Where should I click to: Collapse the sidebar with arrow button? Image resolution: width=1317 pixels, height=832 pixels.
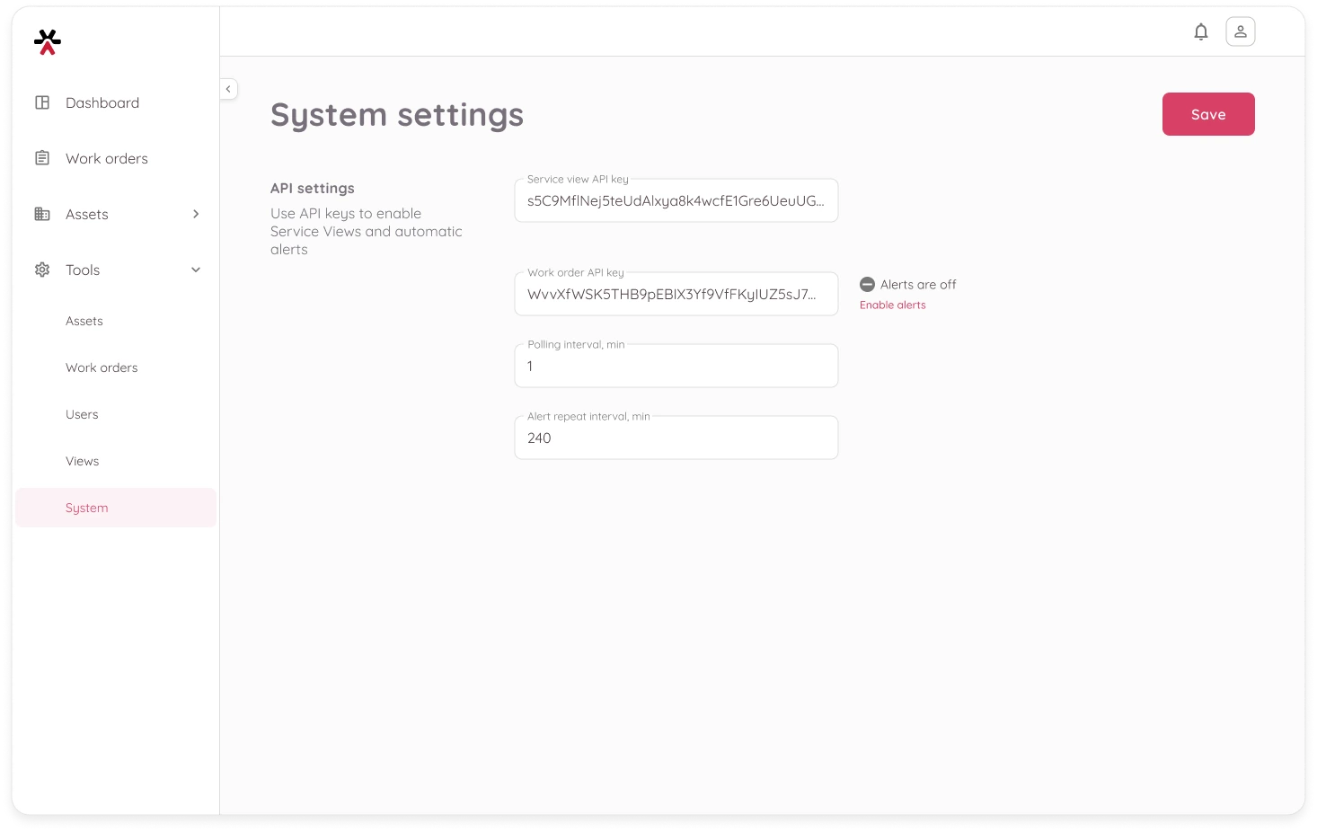pos(228,89)
